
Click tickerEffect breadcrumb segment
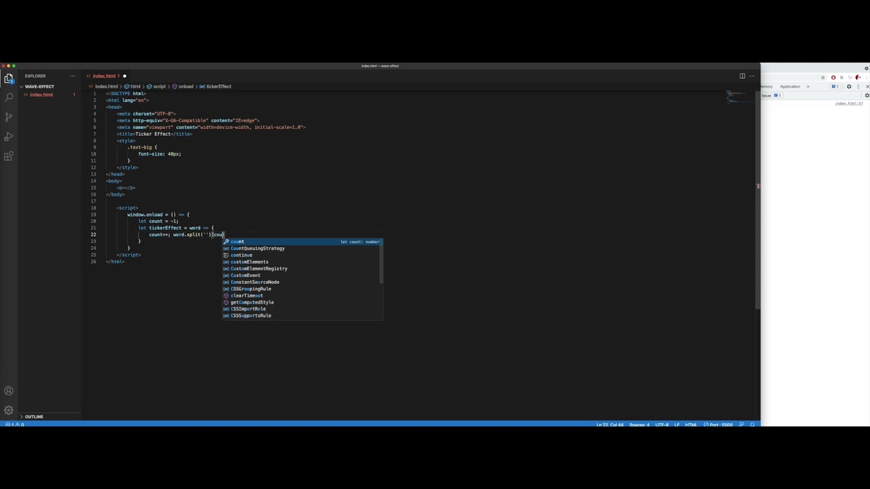215,86
